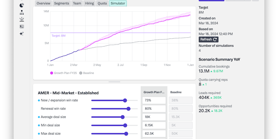Click the org hierarchy sidebar icon
278x139 pixels.
pyautogui.click(x=22, y=12)
